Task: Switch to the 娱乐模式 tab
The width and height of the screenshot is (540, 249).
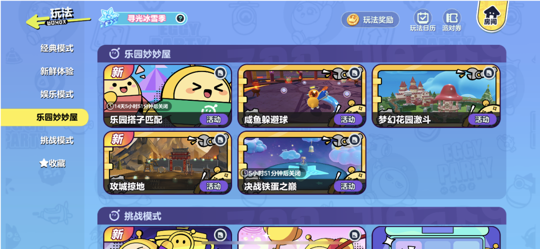Action: (57, 94)
